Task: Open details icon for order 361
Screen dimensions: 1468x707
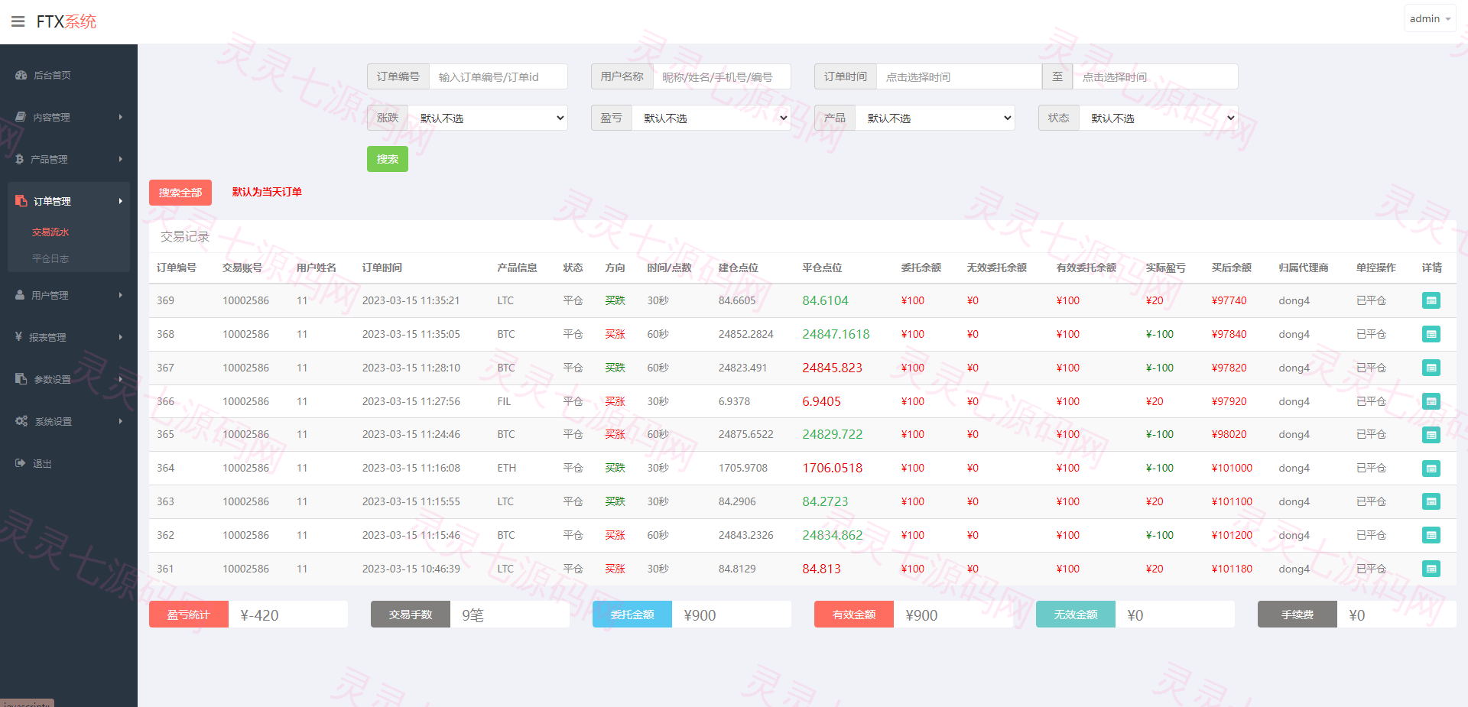Action: coord(1431,569)
